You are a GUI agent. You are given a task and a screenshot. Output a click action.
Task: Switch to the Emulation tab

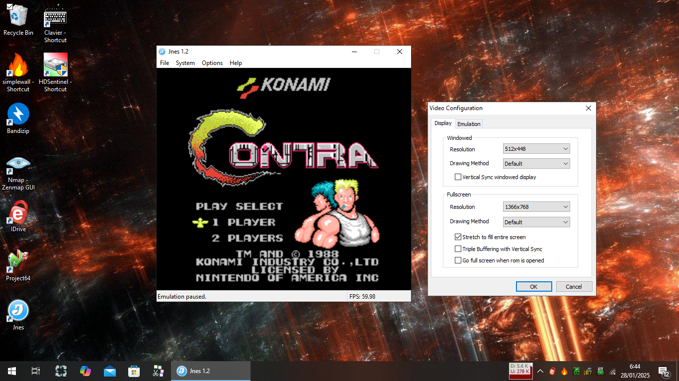click(469, 124)
